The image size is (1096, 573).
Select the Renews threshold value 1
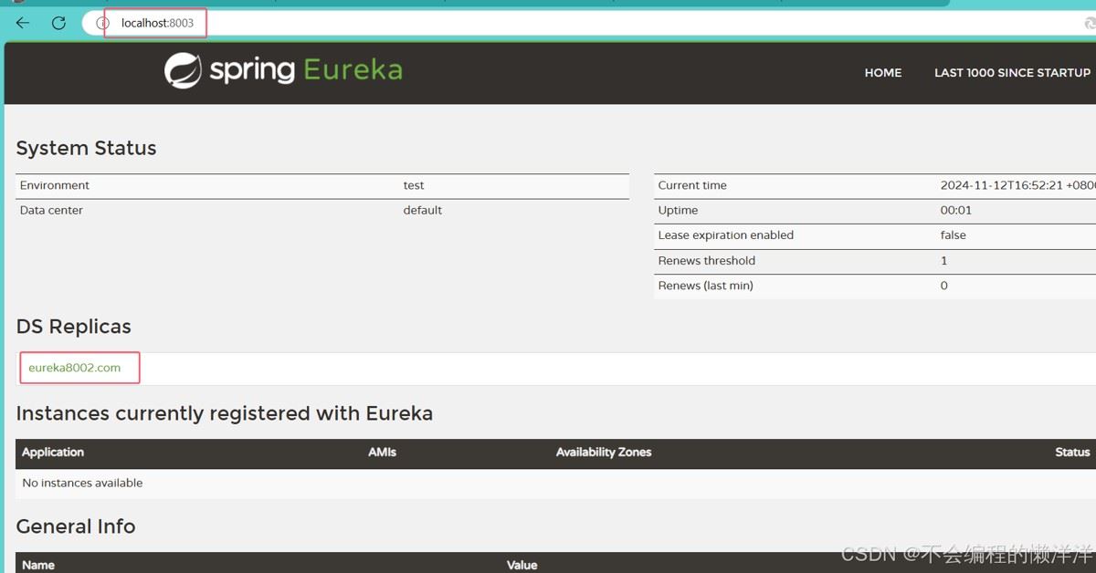[944, 261]
